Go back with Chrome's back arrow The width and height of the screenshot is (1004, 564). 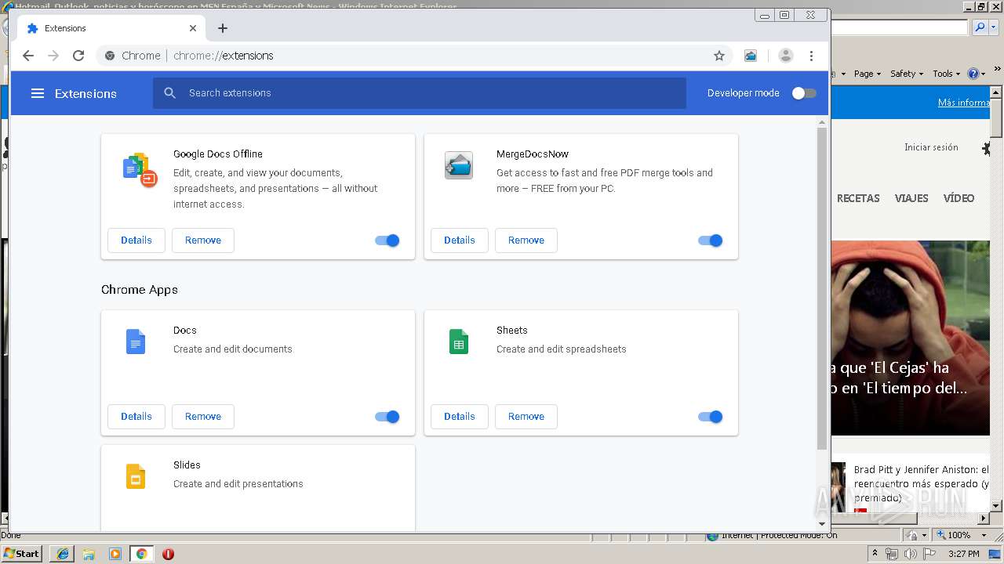(28, 56)
